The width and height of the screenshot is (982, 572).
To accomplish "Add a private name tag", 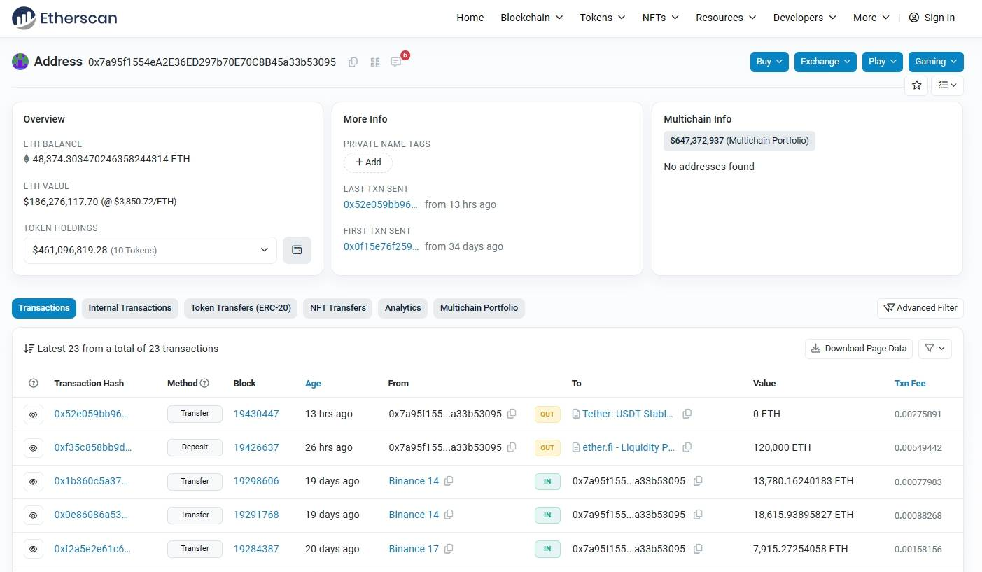I will click(367, 162).
